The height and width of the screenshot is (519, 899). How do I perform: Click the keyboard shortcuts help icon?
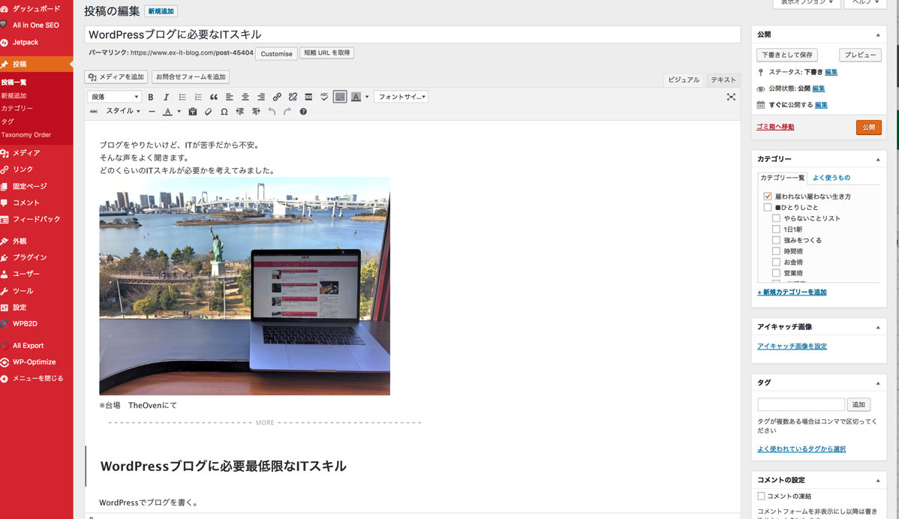tap(303, 112)
